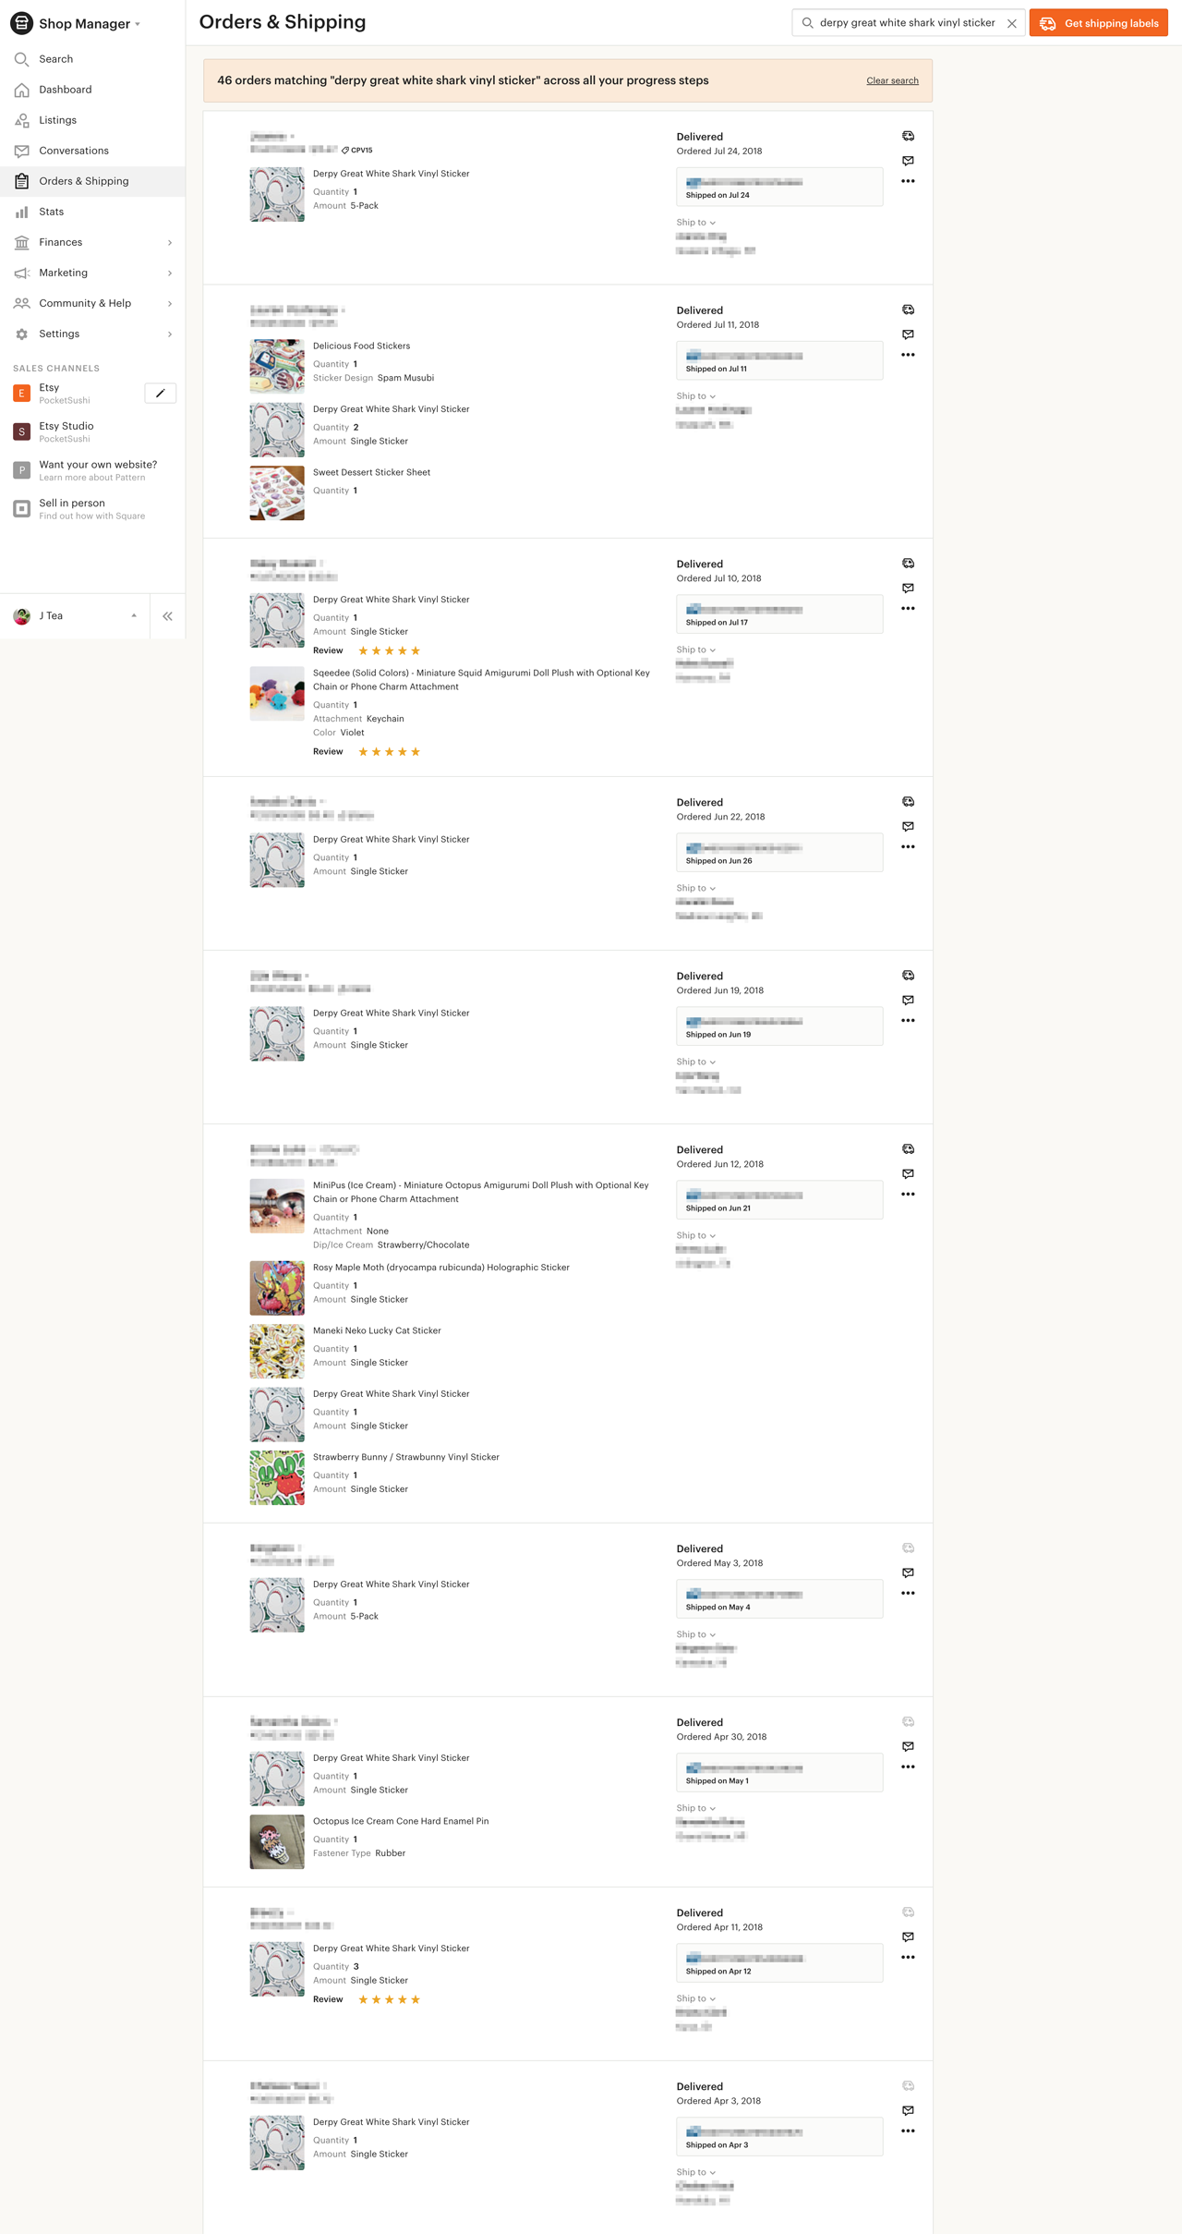Click the Delicious Food Stickers thumbnail
The width and height of the screenshot is (1182, 2234).
point(277,367)
